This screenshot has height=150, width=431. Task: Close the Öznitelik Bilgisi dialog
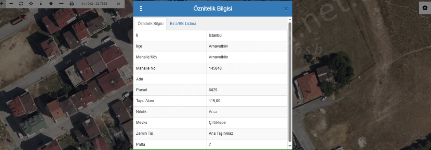[286, 9]
